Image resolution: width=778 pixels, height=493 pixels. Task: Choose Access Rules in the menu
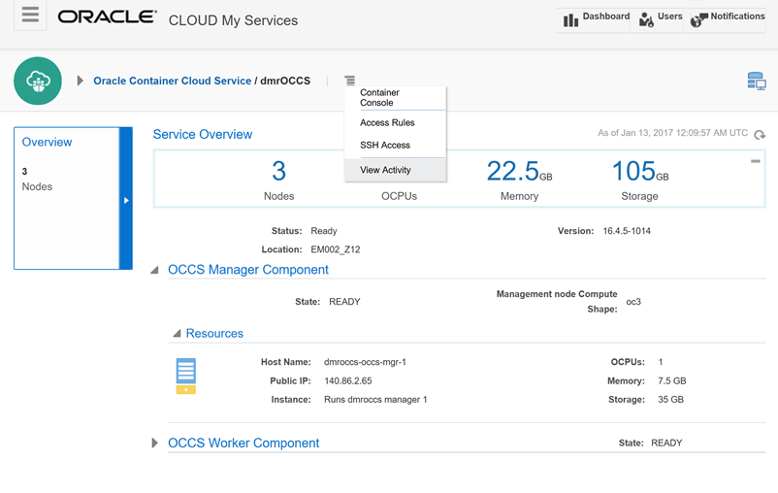387,123
